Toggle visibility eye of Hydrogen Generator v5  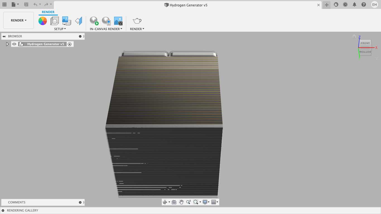(14, 44)
